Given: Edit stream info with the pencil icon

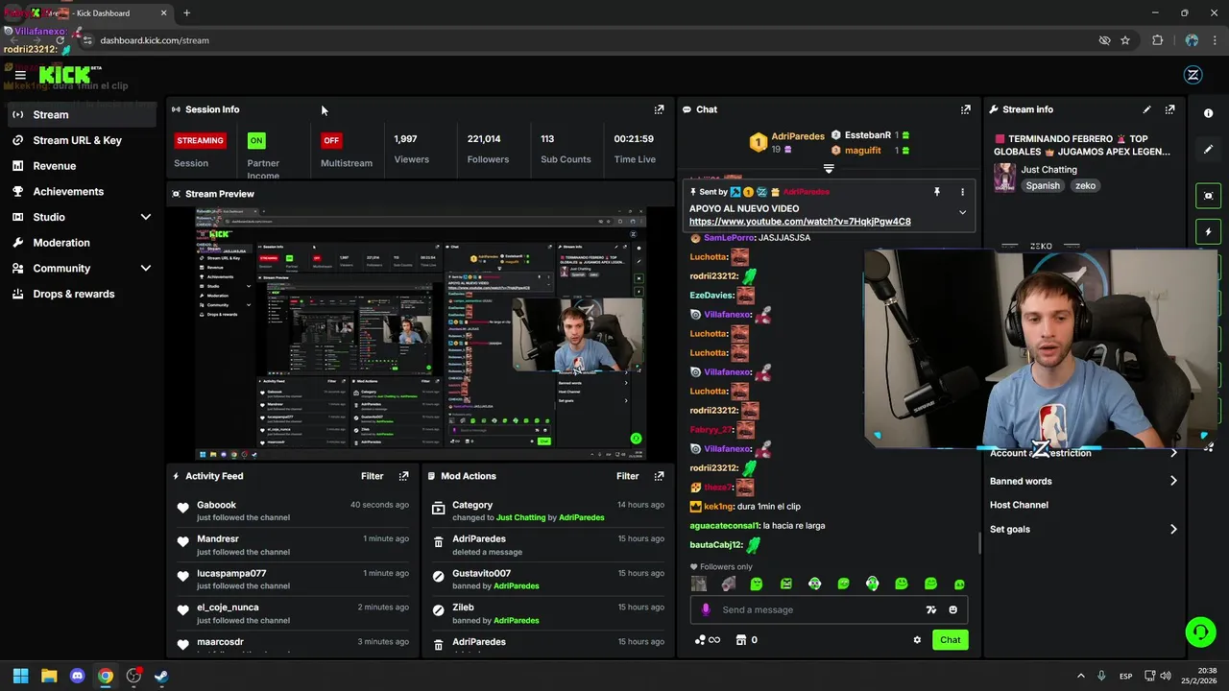Looking at the screenshot, I should point(1146,109).
